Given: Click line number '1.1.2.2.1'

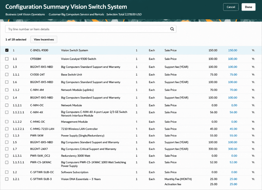Looking at the screenshot, I should tap(18, 129).
